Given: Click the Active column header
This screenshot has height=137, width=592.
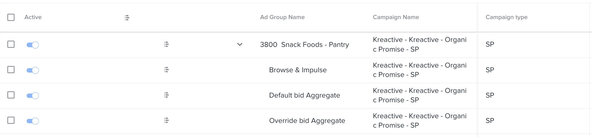Looking at the screenshot, I should [33, 17].
